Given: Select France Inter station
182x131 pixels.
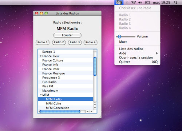Looking at the screenshot, I should [66, 69].
